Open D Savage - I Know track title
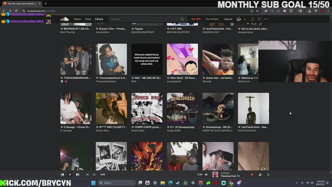The image size is (332, 187). (77, 127)
